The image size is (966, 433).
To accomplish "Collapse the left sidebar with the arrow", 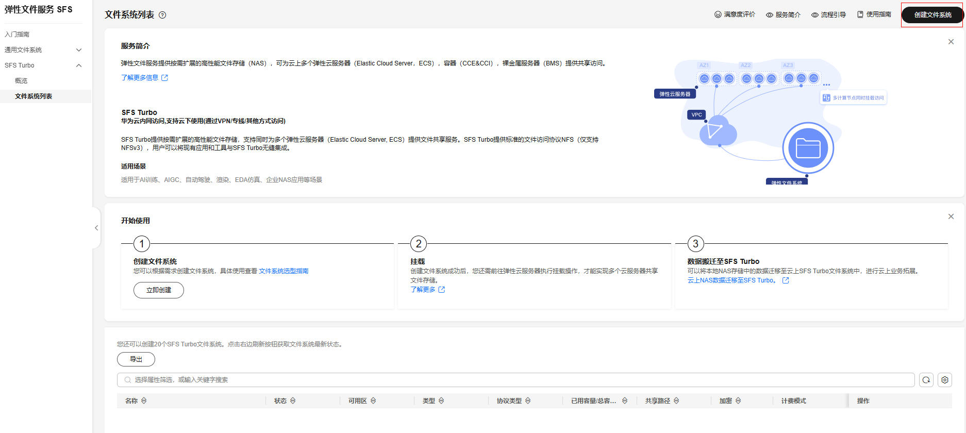I will coord(96,228).
